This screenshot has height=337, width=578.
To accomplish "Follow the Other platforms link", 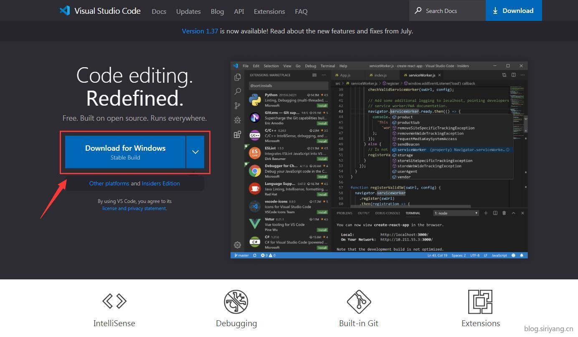I will pos(109,183).
